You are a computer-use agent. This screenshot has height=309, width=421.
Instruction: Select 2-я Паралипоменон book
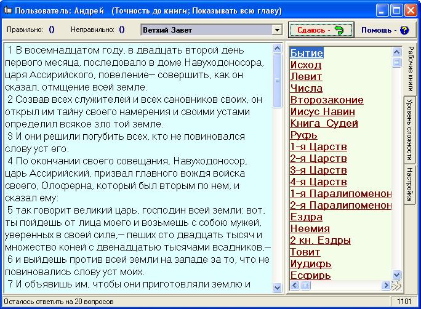pos(341,205)
